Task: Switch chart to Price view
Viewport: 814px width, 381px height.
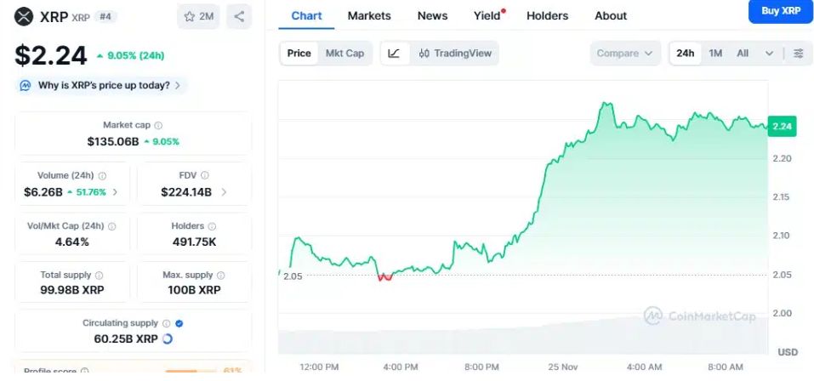Action: [299, 54]
